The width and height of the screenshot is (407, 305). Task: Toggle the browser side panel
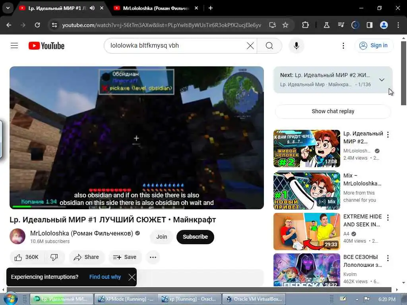tap(369, 25)
